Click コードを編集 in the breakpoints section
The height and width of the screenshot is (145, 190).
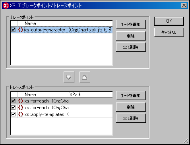coord(131,24)
